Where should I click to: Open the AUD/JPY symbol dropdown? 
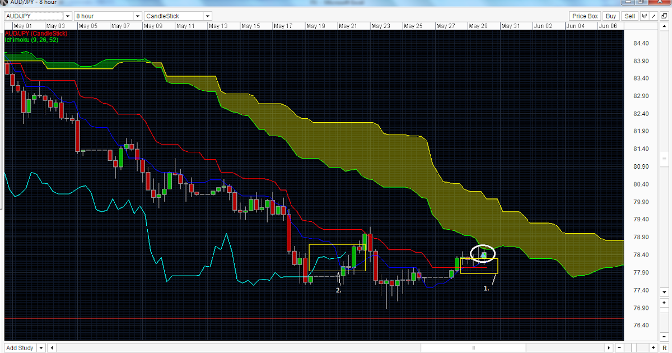tap(67, 16)
